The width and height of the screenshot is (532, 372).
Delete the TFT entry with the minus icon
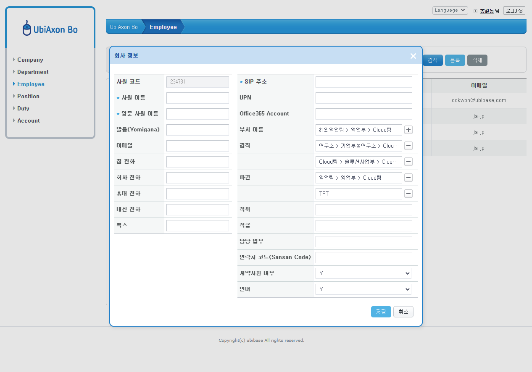pos(408,194)
